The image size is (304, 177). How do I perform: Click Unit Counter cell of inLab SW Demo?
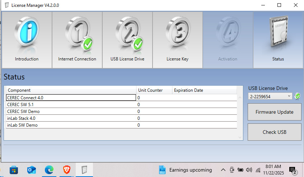point(154,125)
